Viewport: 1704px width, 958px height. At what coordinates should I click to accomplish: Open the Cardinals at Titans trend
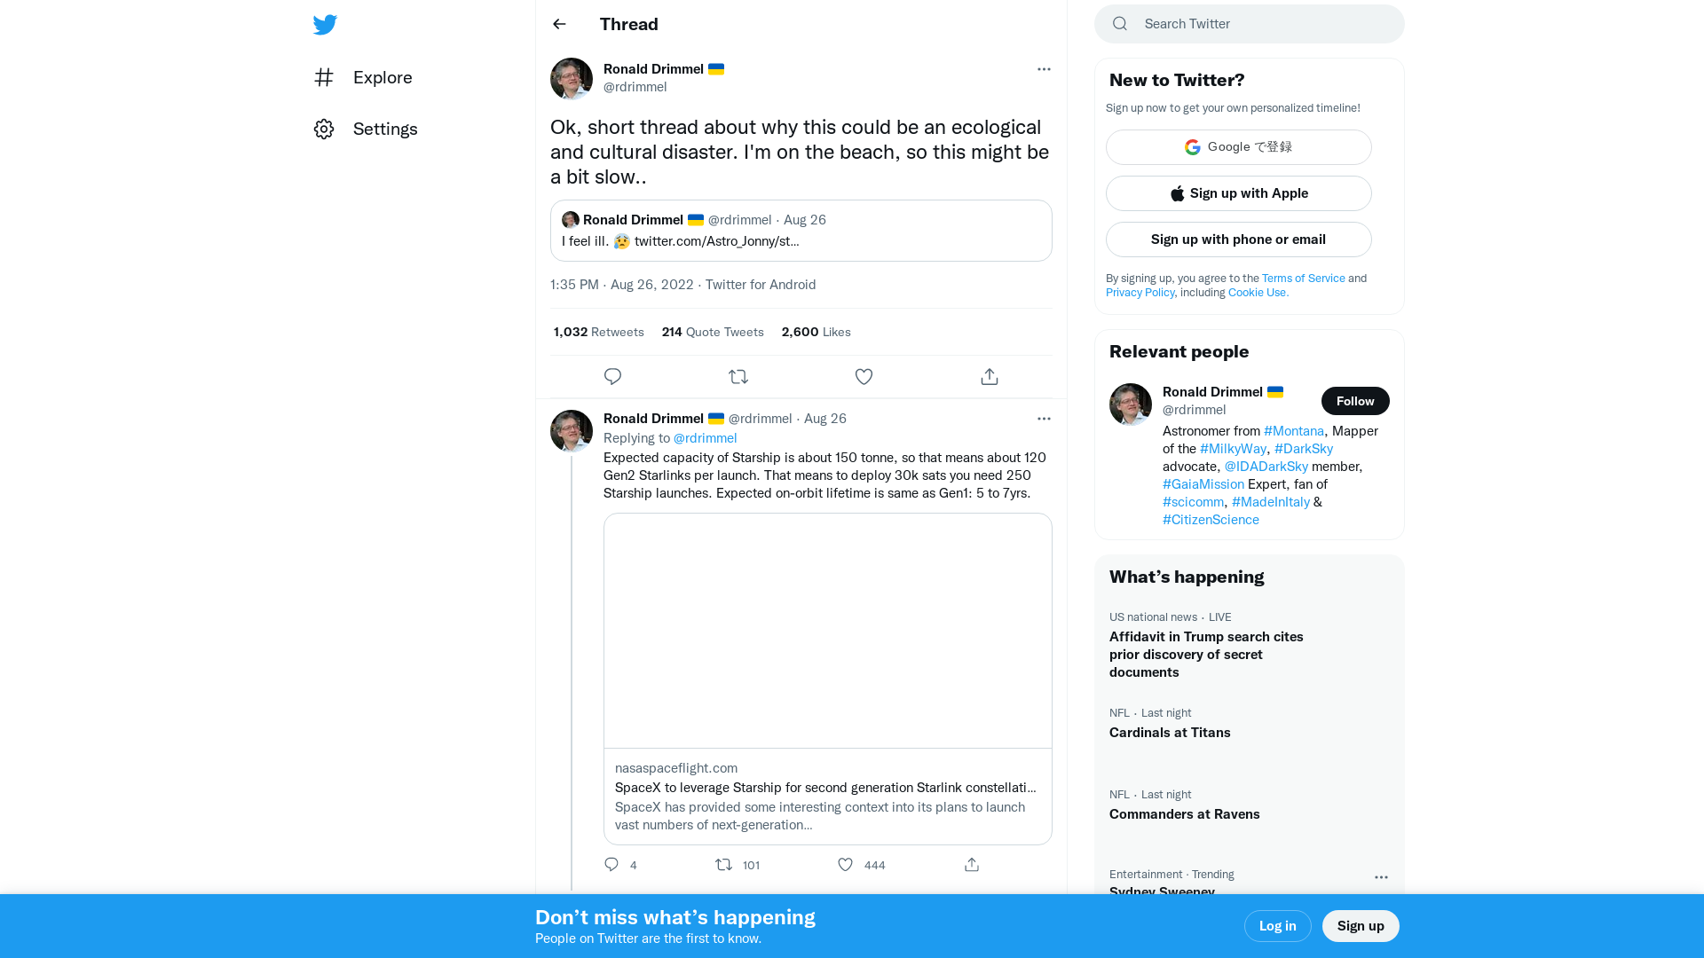[1169, 732]
